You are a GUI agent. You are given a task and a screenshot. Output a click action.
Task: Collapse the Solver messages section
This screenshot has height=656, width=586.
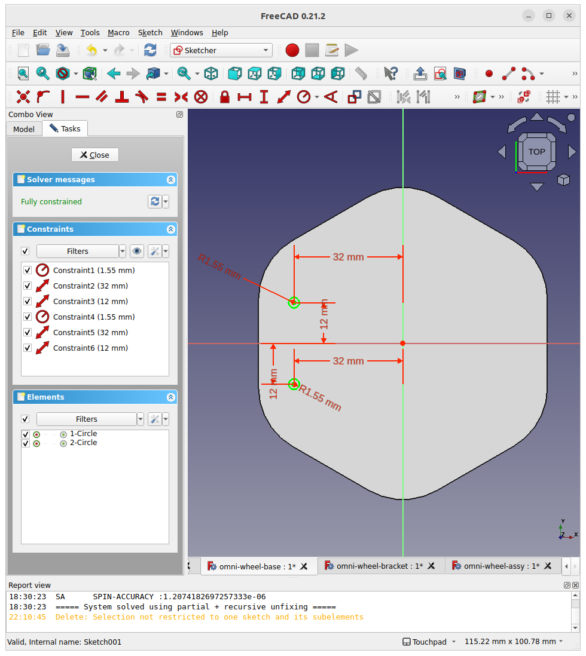(170, 179)
